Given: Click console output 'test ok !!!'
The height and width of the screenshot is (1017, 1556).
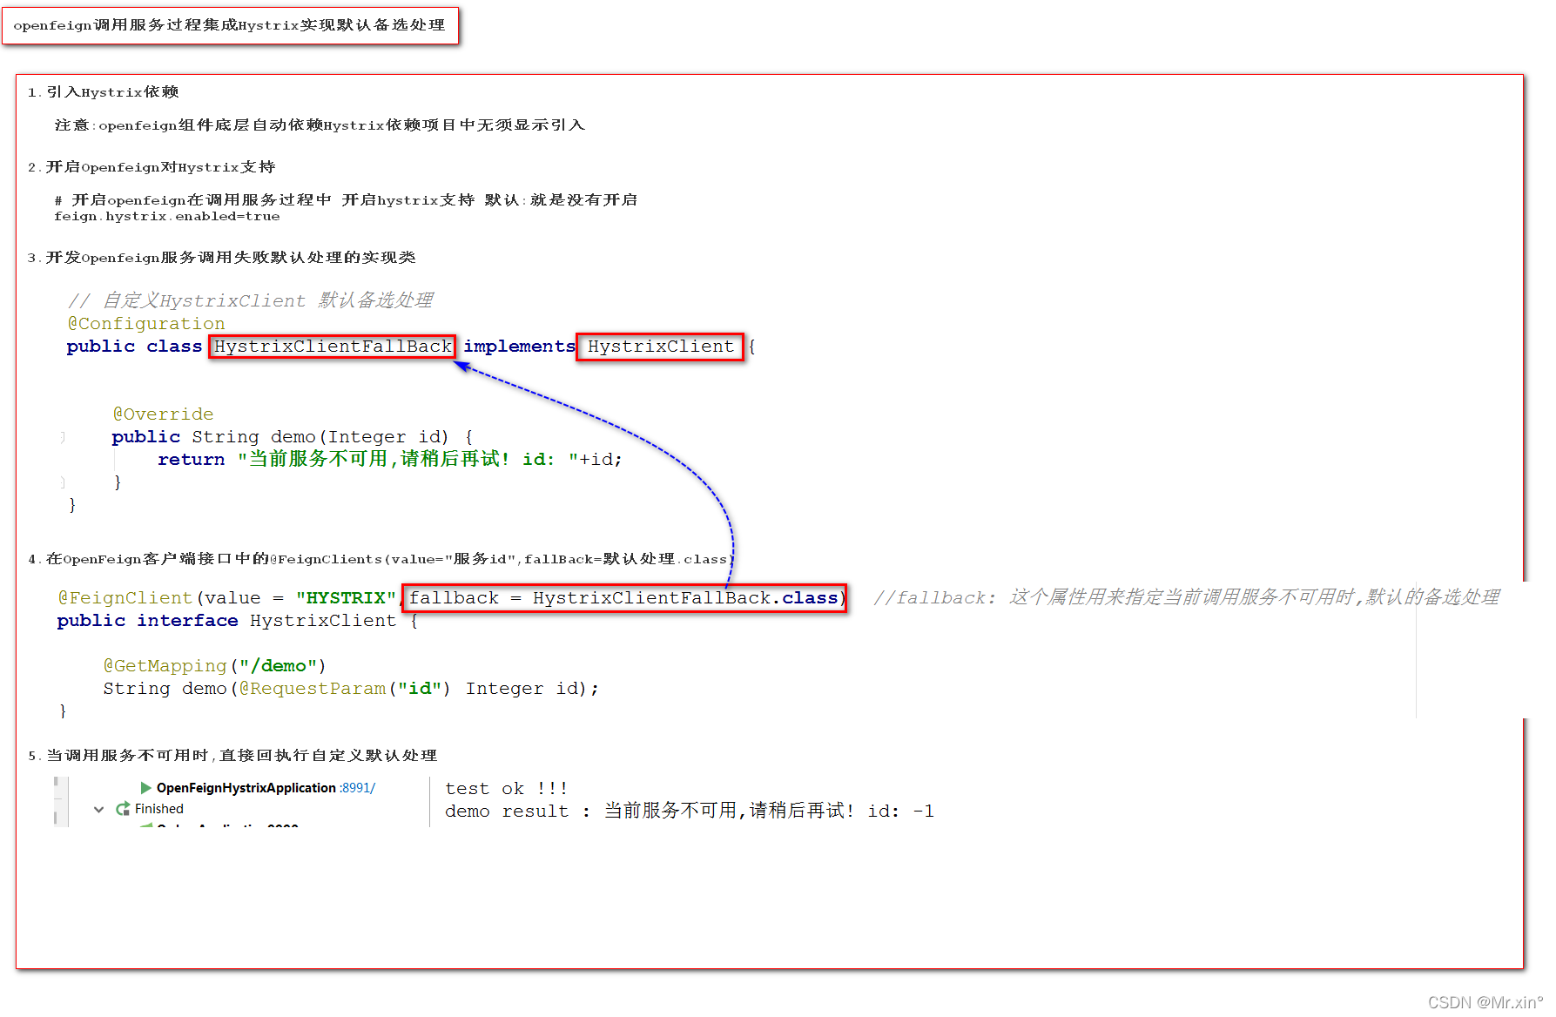Looking at the screenshot, I should [506, 789].
